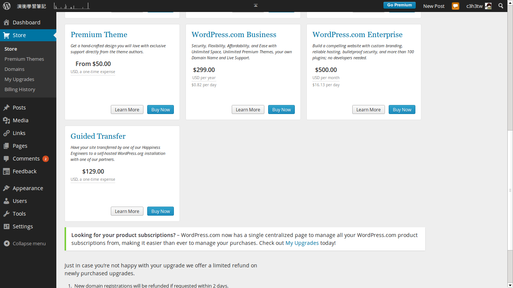The image size is (513, 288).
Task: Click the USD per month label
Action: tap(326, 78)
